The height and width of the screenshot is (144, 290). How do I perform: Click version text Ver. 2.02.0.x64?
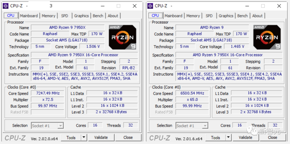tap(44, 138)
